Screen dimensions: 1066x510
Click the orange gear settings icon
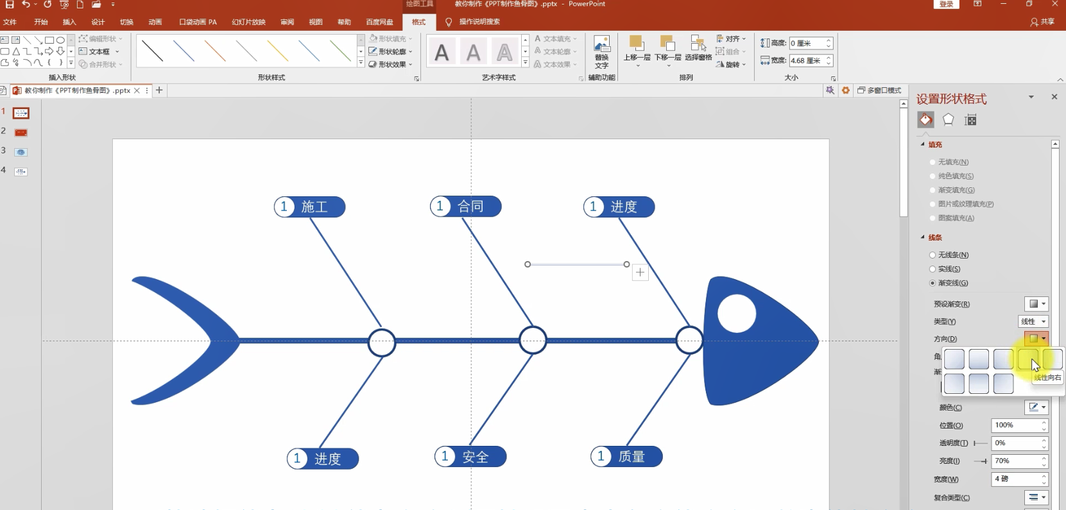846,90
